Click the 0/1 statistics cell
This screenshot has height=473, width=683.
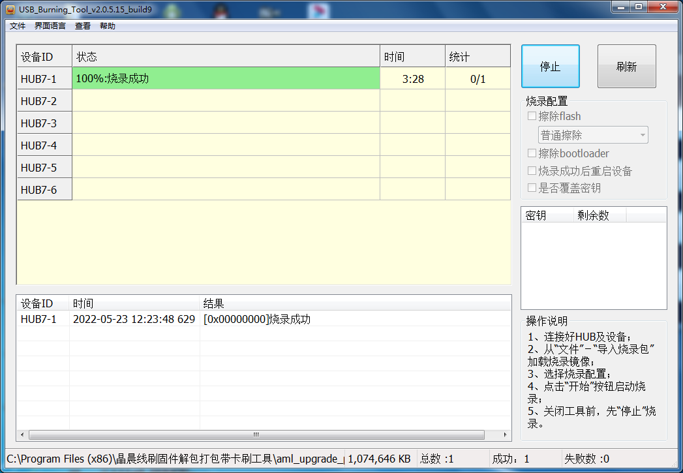point(478,79)
